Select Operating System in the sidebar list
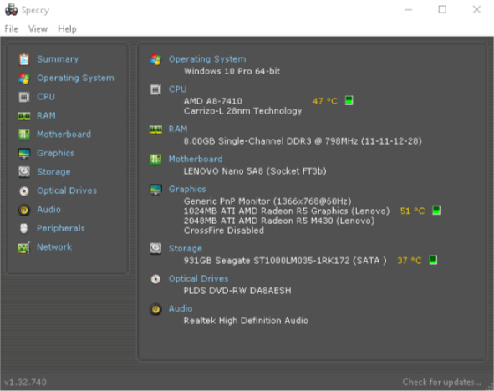 (x=75, y=78)
